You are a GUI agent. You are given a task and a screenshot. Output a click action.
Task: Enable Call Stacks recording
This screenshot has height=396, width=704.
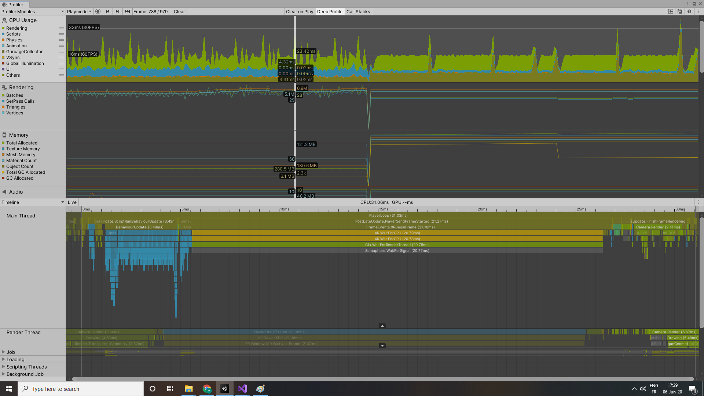(x=358, y=11)
